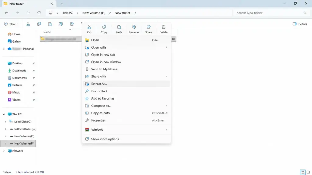Expand SSD STORAGE (D:) node
The image size is (312, 175).
(5, 129)
